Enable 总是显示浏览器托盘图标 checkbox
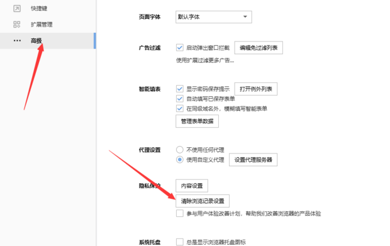 point(179,242)
